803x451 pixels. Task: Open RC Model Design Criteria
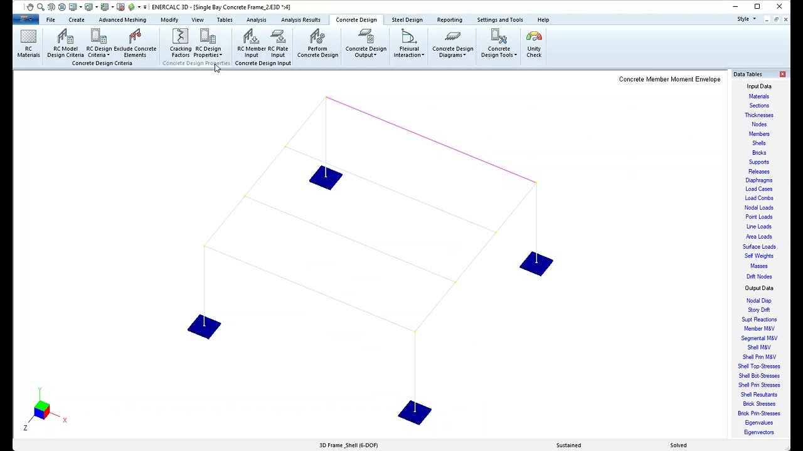65,44
